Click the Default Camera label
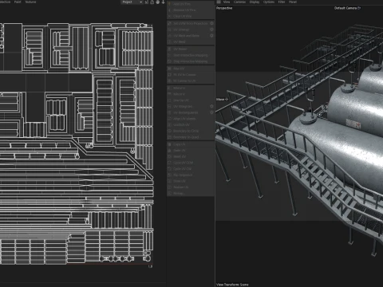This screenshot has height=287, width=383. pos(347,8)
